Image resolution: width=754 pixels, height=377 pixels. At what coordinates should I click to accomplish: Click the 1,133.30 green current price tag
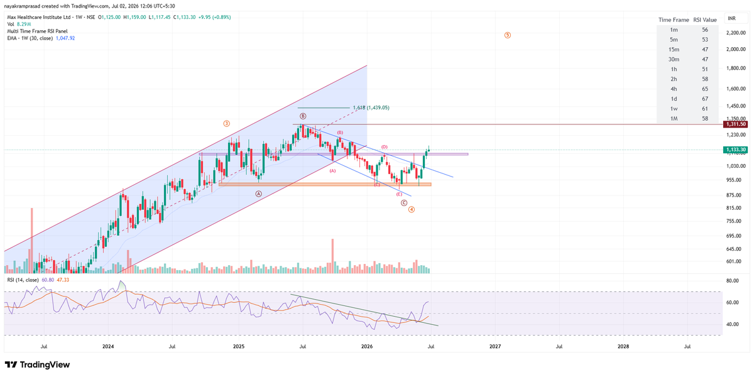(735, 150)
